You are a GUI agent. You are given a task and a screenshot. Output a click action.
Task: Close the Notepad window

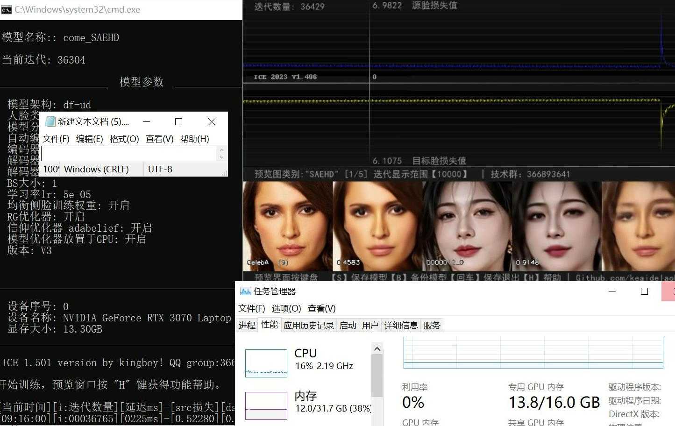[212, 121]
